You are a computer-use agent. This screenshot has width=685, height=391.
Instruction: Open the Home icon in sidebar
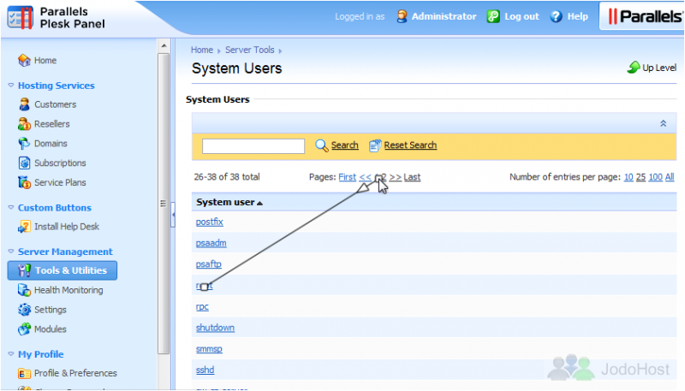pos(24,60)
